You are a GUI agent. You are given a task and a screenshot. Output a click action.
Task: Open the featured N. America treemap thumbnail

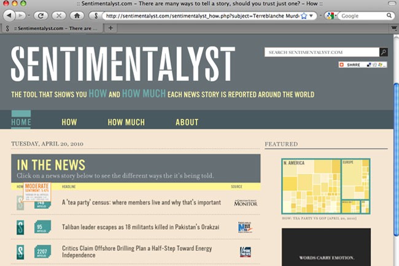pos(326,186)
